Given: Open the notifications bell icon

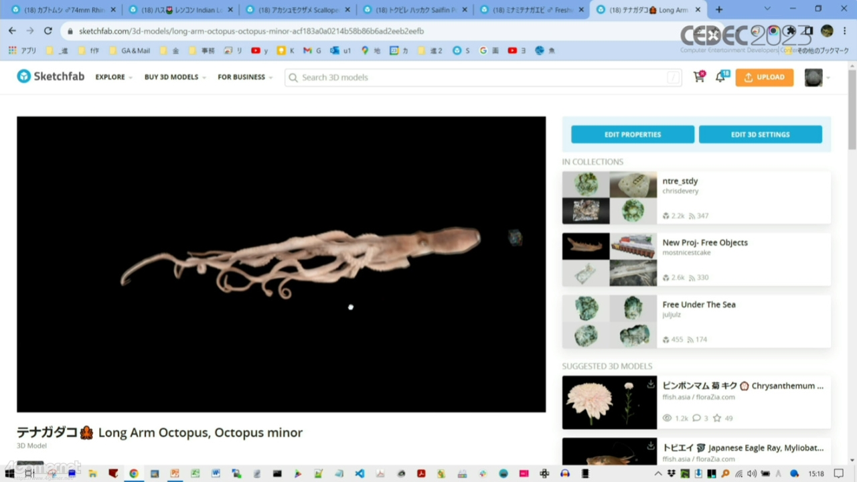Looking at the screenshot, I should [x=720, y=77].
